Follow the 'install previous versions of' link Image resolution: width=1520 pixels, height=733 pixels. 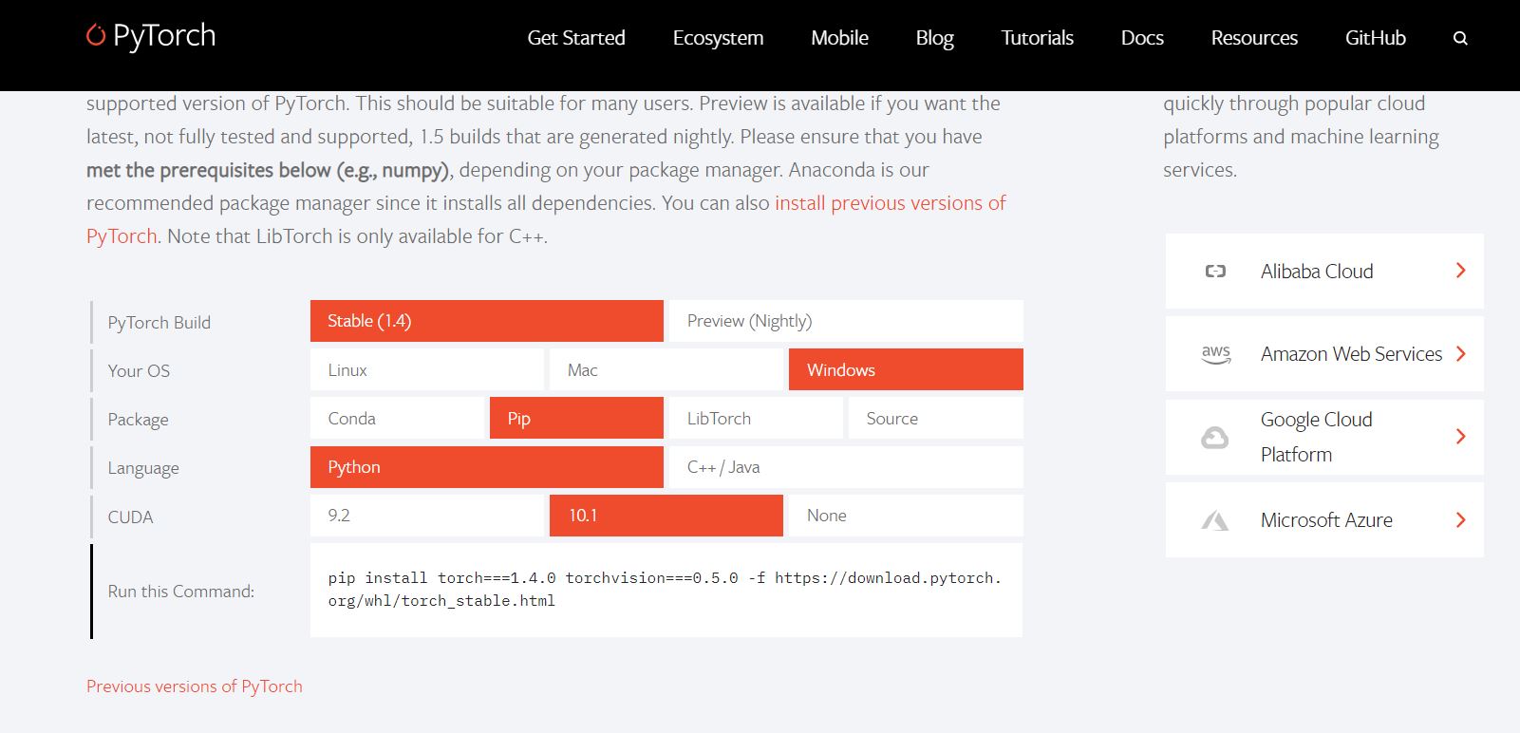click(890, 203)
